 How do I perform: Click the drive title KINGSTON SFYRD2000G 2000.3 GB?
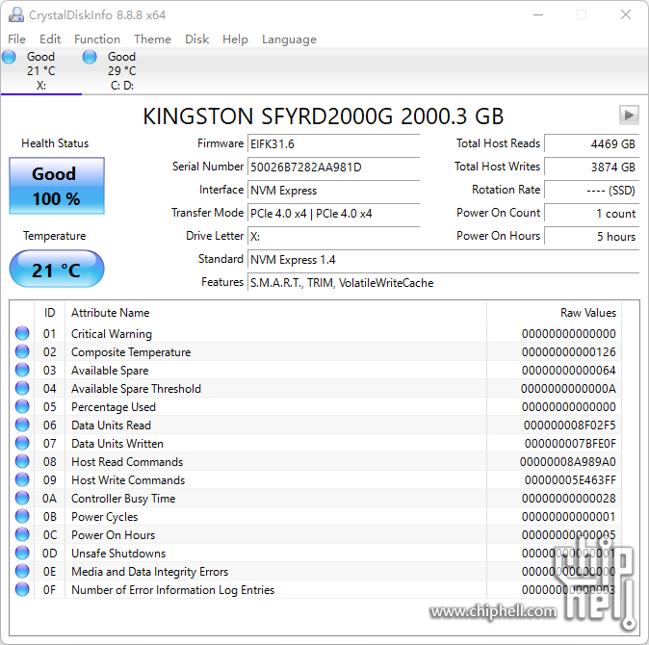coord(324,116)
